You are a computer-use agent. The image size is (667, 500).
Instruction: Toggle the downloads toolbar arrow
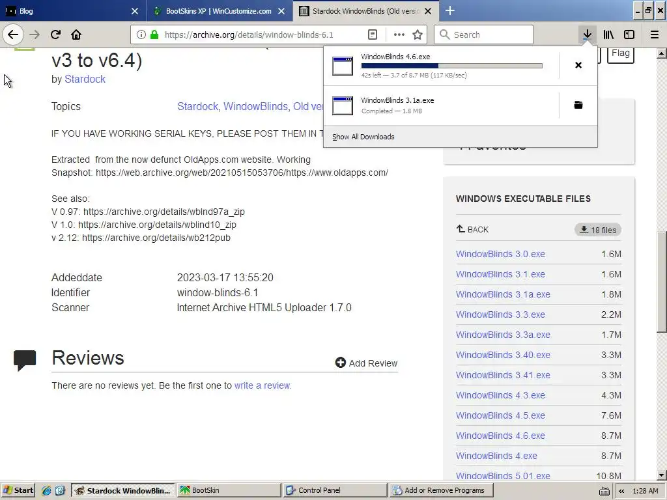587,35
